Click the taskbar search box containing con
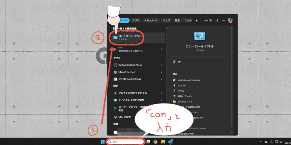 (125, 142)
